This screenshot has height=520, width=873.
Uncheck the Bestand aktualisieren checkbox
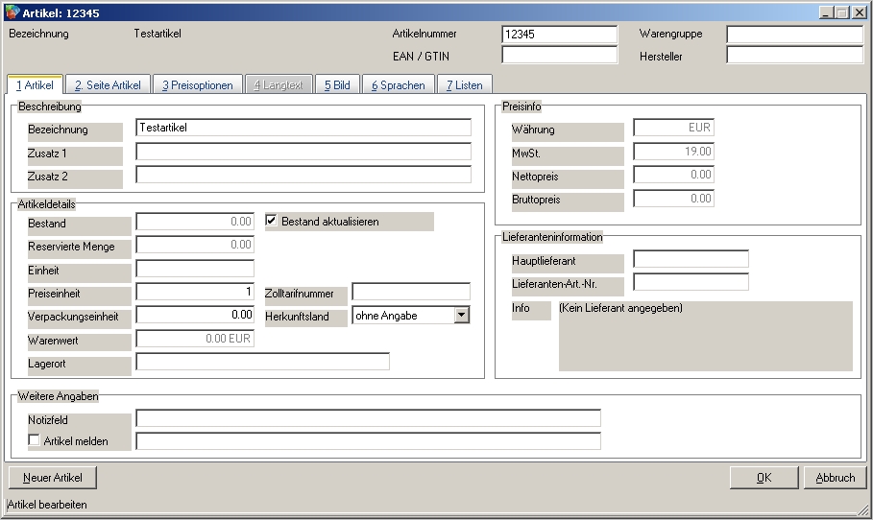pyautogui.click(x=272, y=222)
